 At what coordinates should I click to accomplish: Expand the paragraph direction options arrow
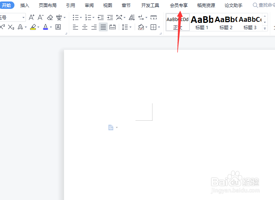pos(146,17)
